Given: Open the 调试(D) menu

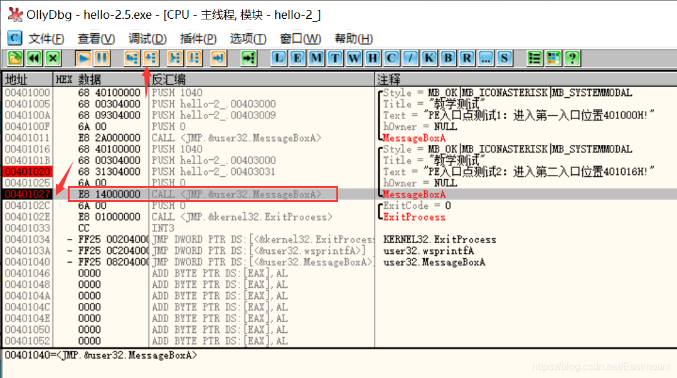Looking at the screenshot, I should 147,39.
